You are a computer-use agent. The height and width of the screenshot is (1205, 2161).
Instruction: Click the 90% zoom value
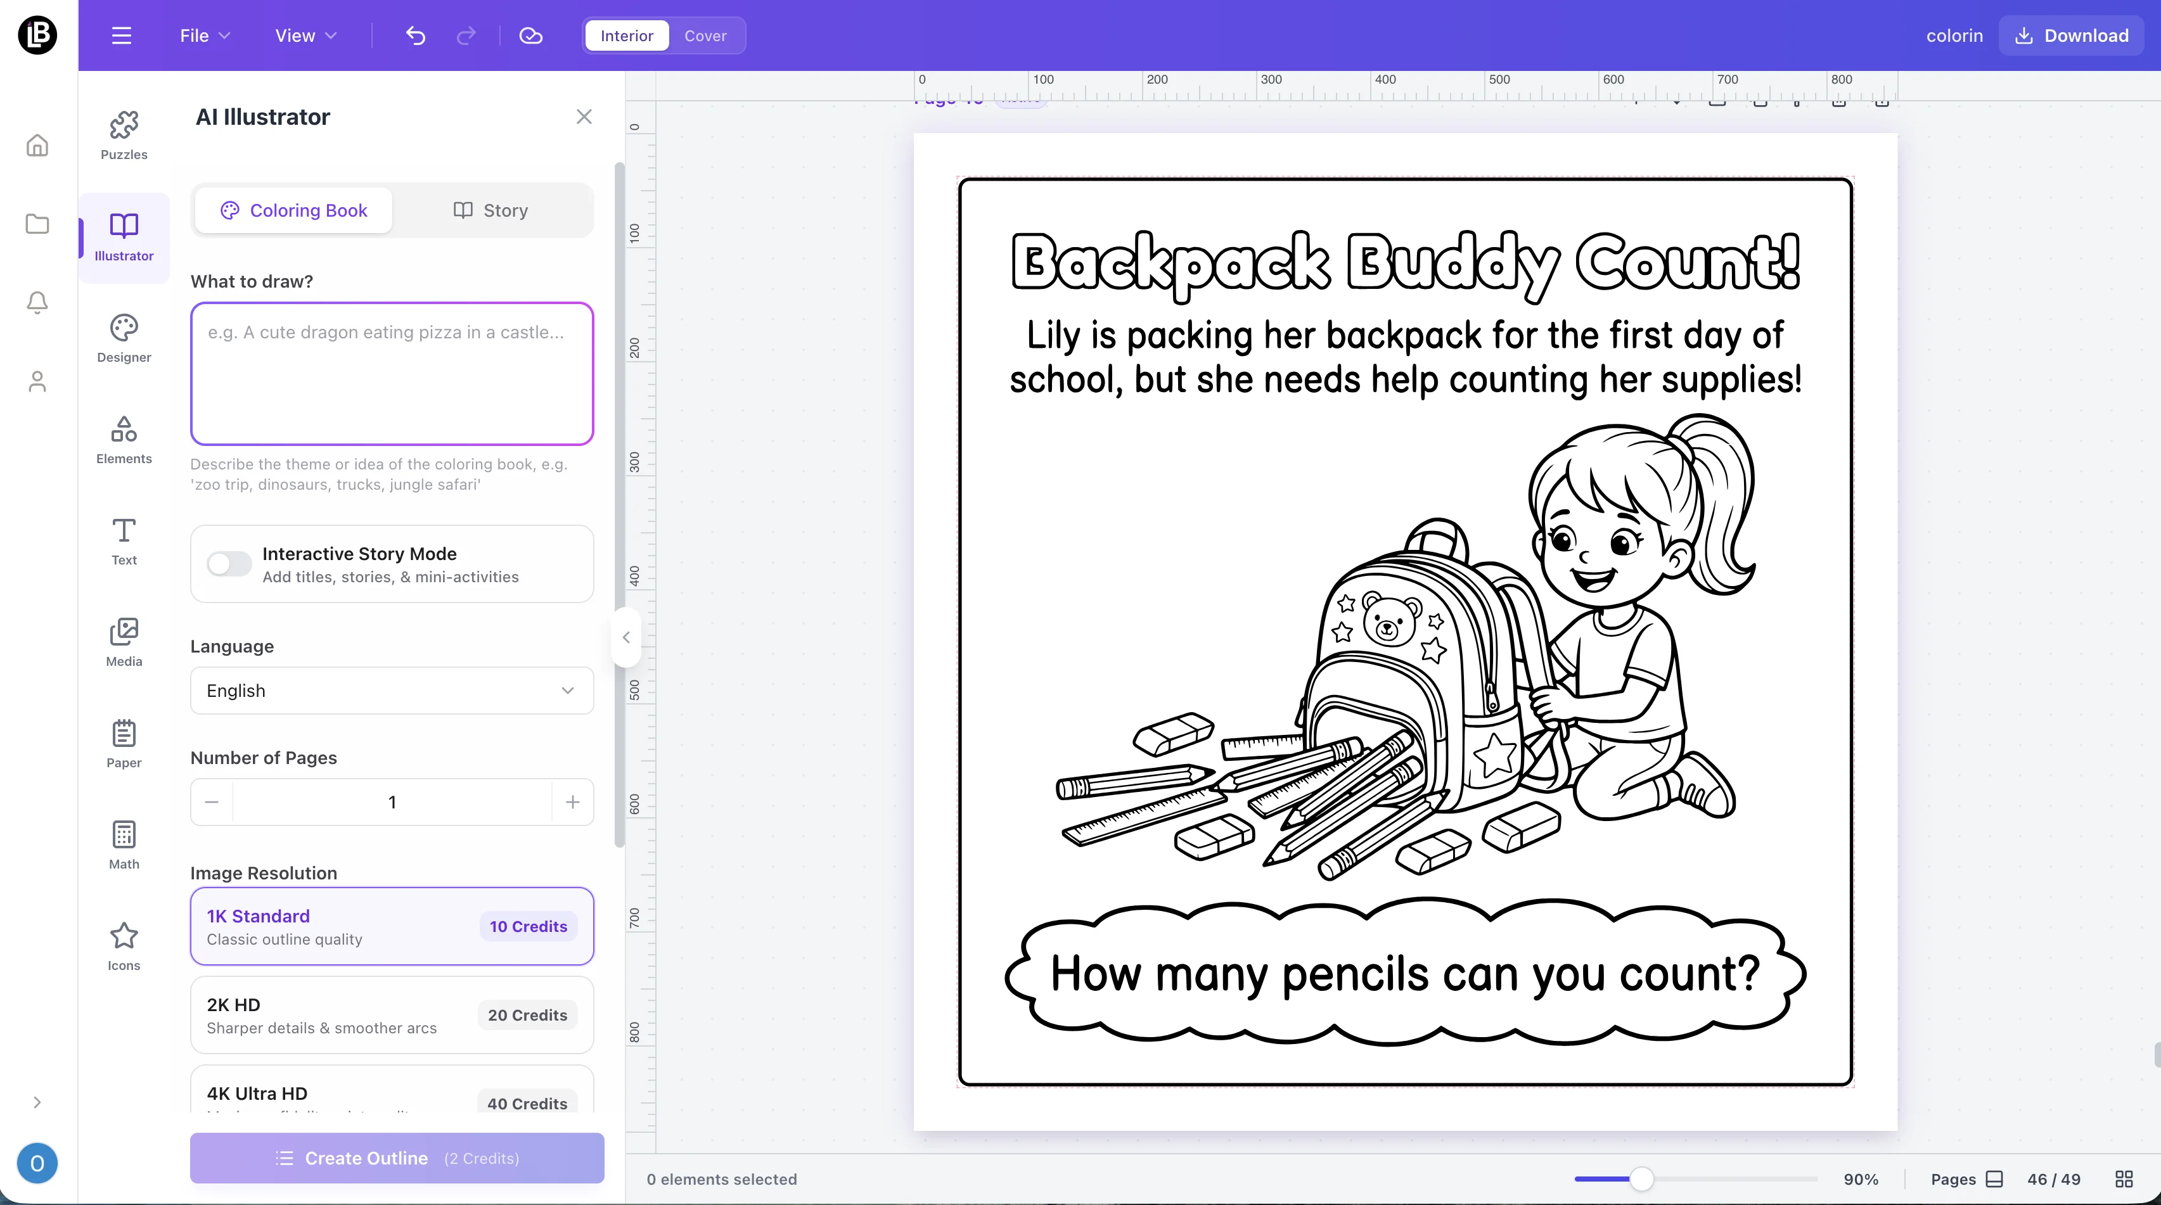(x=1861, y=1179)
